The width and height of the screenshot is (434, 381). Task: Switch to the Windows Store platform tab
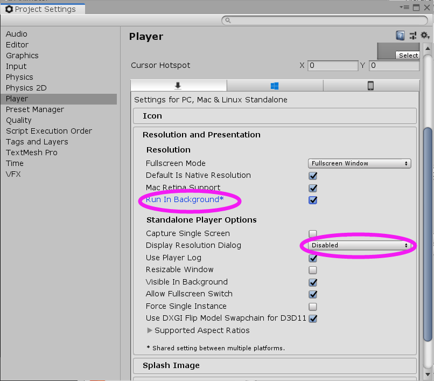[x=275, y=86]
